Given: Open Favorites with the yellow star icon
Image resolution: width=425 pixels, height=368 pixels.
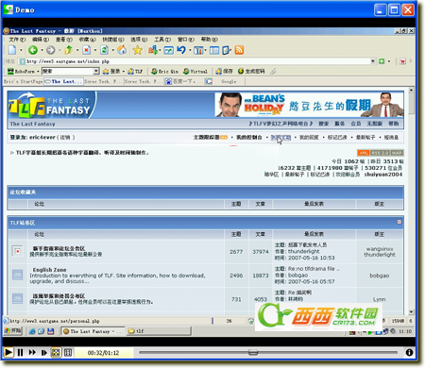Looking at the screenshot, I should [137, 50].
